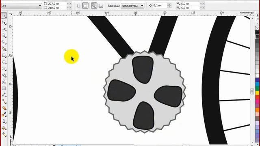This screenshot has width=260, height=146.
Task: Pick the dark blue swatch in palette
Action: (257, 80)
